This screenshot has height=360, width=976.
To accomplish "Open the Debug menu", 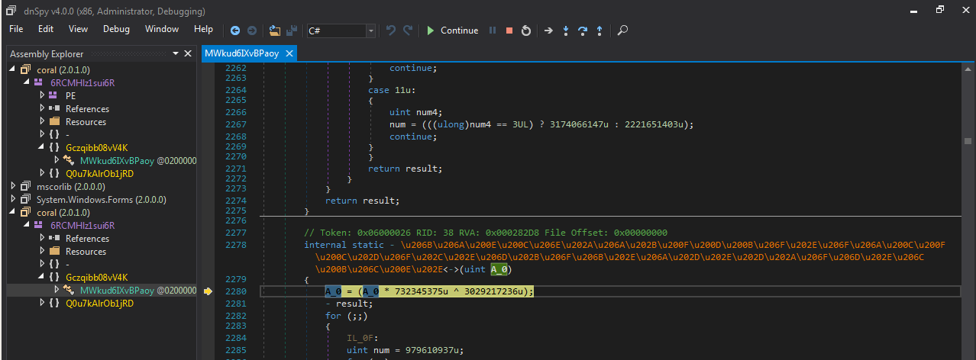I will pyautogui.click(x=116, y=29).
